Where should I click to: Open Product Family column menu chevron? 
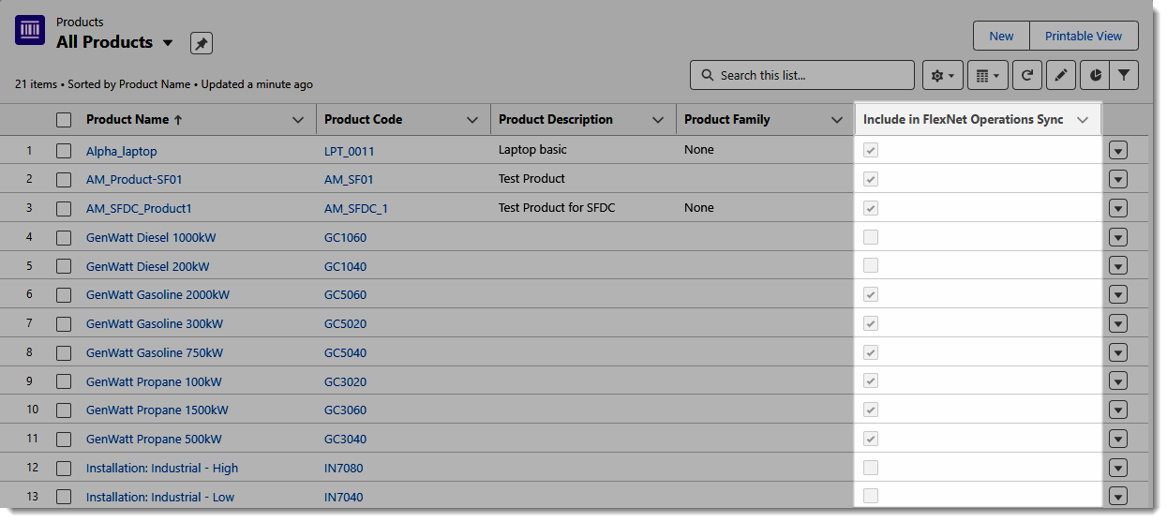tap(837, 120)
